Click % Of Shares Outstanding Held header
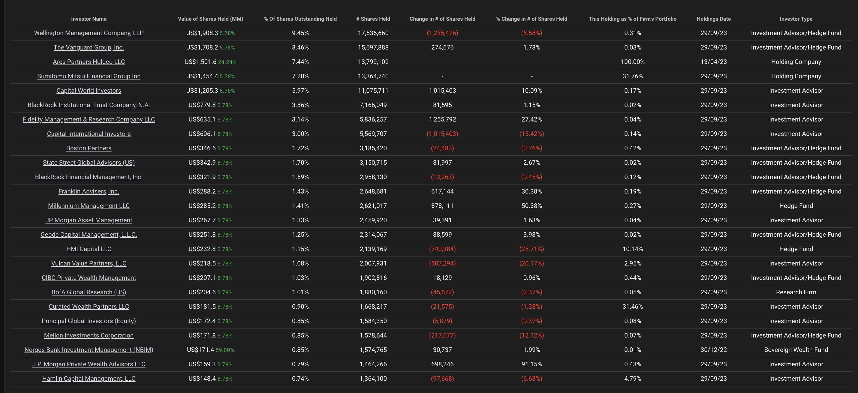 300,19
